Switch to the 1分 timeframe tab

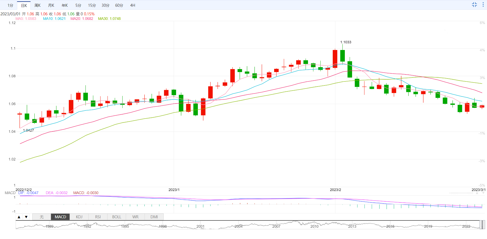pos(10,5)
